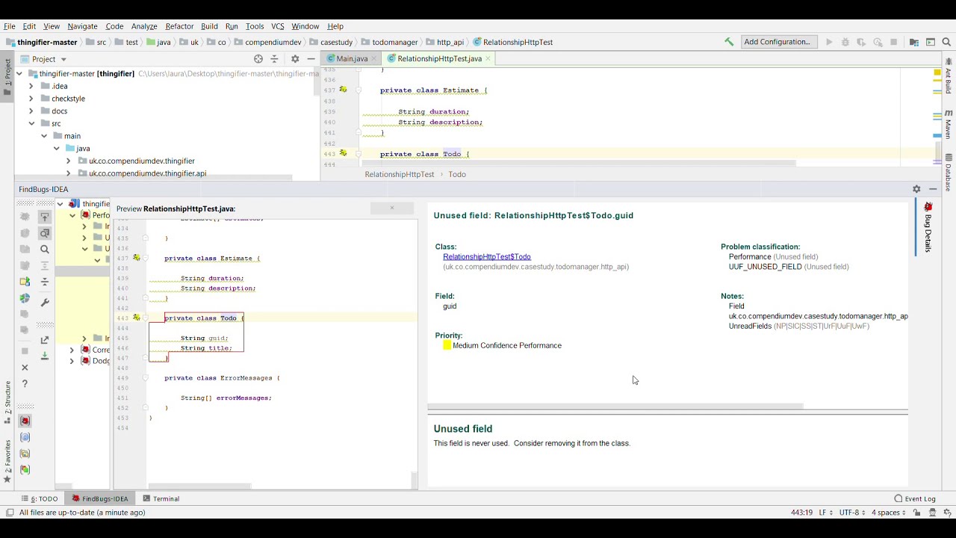The width and height of the screenshot is (956, 538).
Task: Click FindBugs Collapse All tree icon
Action: tap(45, 282)
